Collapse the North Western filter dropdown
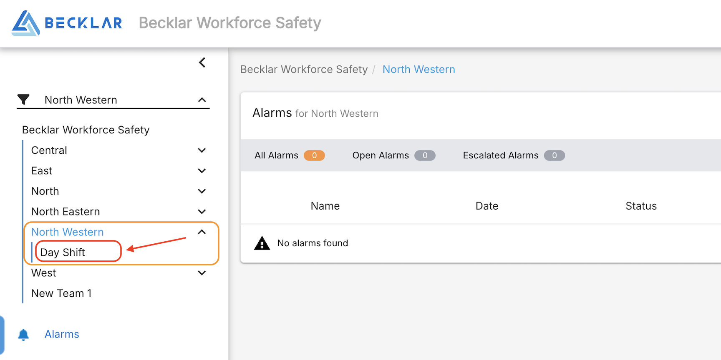 [x=202, y=100]
